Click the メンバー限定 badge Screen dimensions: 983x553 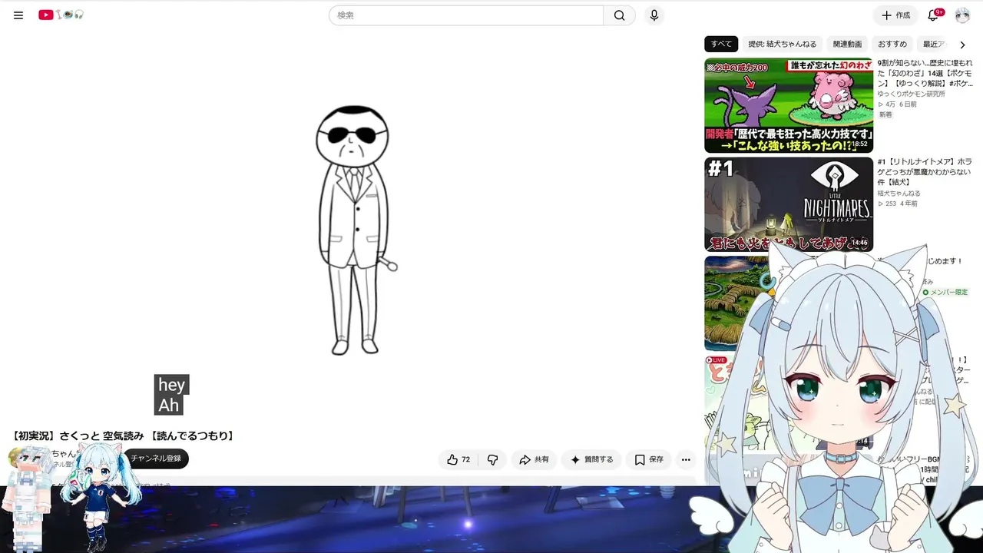[945, 293]
